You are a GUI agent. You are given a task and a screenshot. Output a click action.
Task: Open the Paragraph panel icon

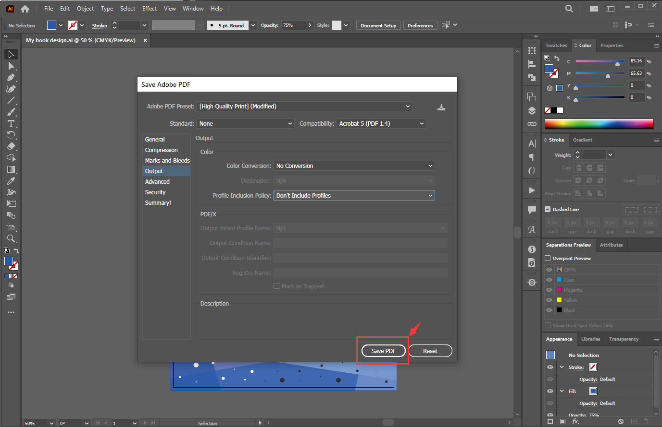pyautogui.click(x=532, y=157)
